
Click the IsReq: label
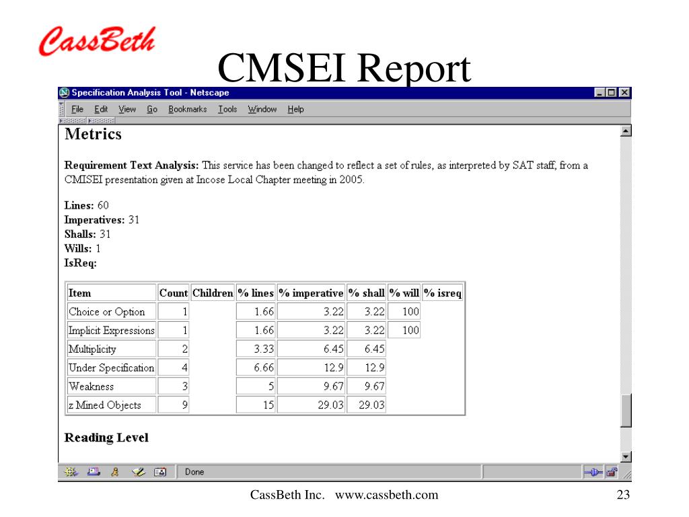tap(81, 263)
